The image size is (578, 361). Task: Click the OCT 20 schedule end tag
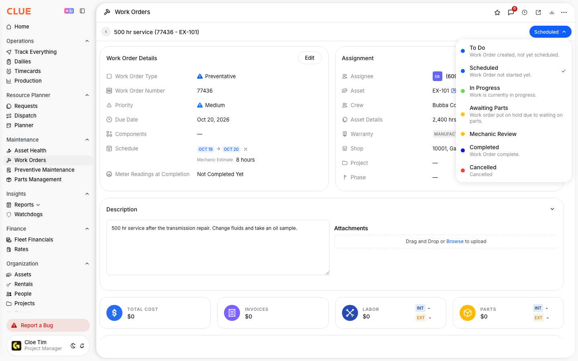pyautogui.click(x=231, y=149)
